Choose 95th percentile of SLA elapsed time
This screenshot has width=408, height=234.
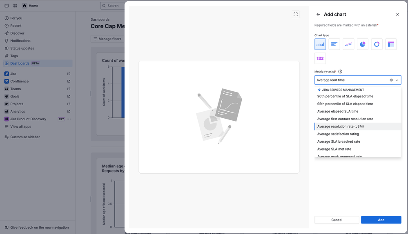(358, 104)
